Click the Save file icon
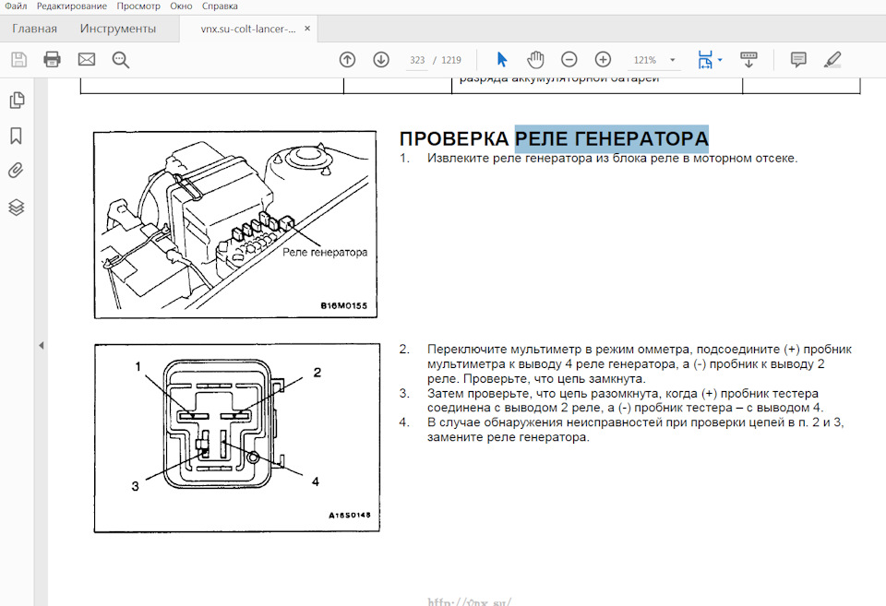Viewport: 886px width, 606px height. click(x=18, y=59)
